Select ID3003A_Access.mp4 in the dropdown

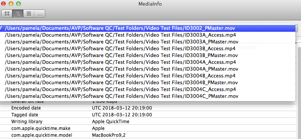[147, 35]
